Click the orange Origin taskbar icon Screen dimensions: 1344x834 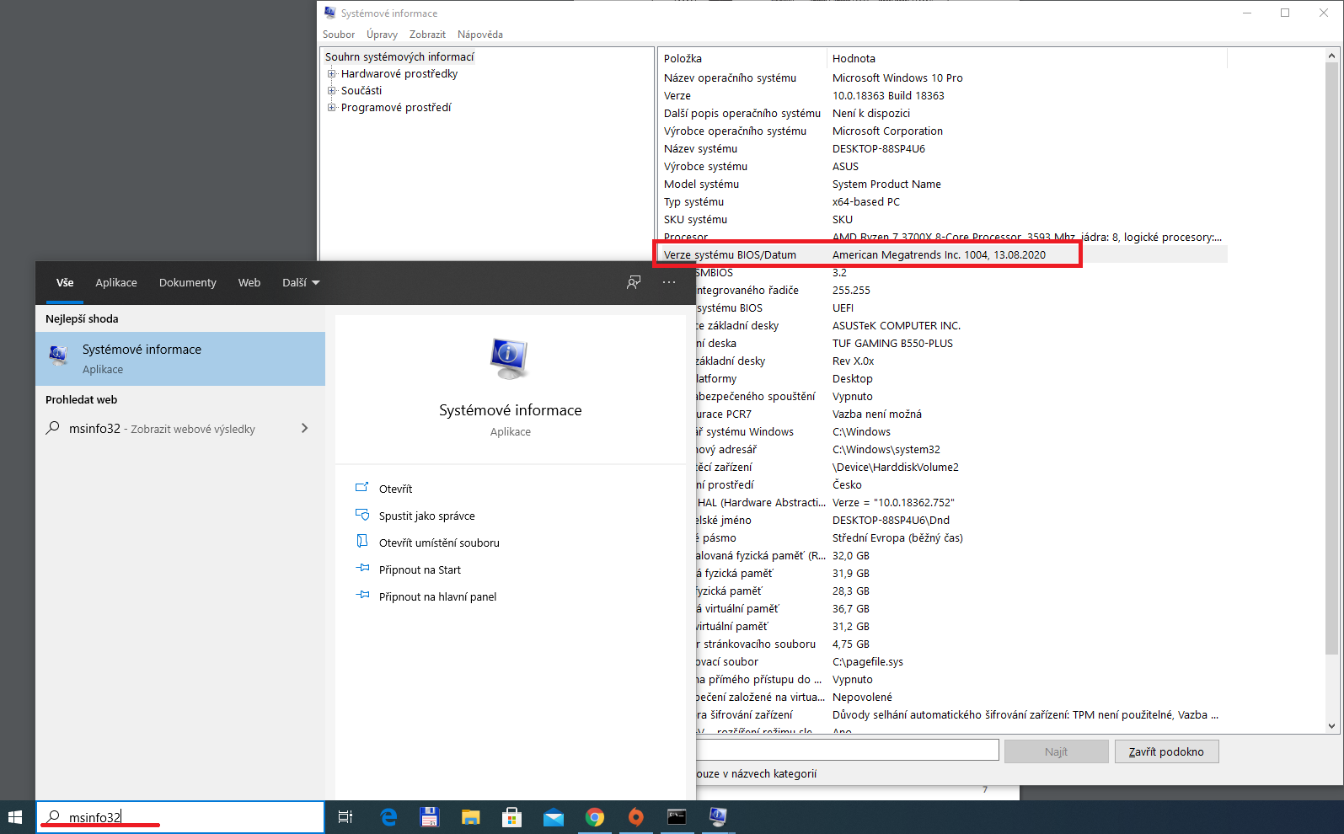(x=636, y=817)
